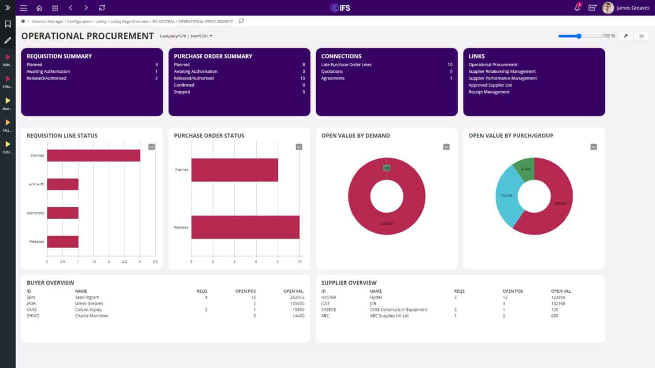Image resolution: width=655 pixels, height=368 pixels.
Task: Open the apps grid launcher
Action: tap(55, 8)
